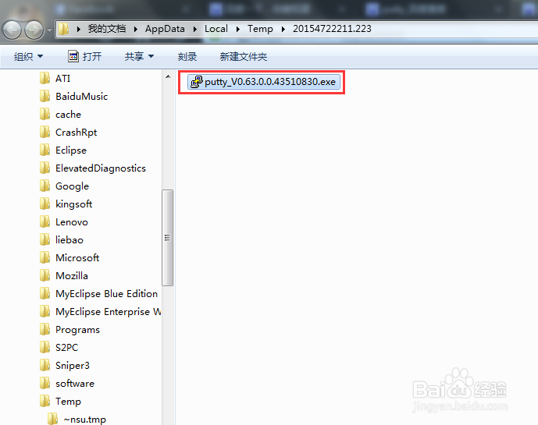Viewport: 538px width, 425px height.
Task: Click the navigation tree scrollbar thumb
Action: [167, 238]
